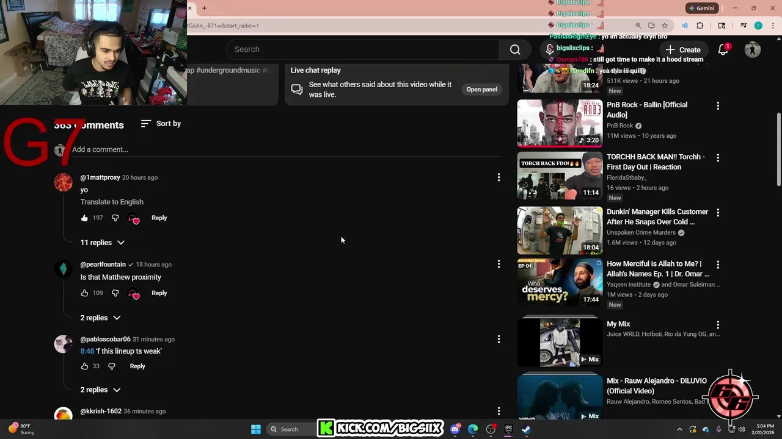The image size is (782, 439).
Task: Click the Windows Start button
Action: click(x=256, y=429)
